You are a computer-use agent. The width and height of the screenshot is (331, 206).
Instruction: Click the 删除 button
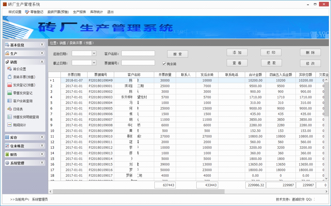[x=310, y=52]
